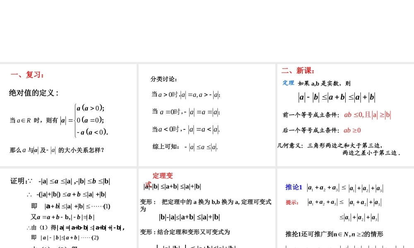This screenshot has height=248, width=414.
Task: Click the red label 提示:
Action: 292,203
